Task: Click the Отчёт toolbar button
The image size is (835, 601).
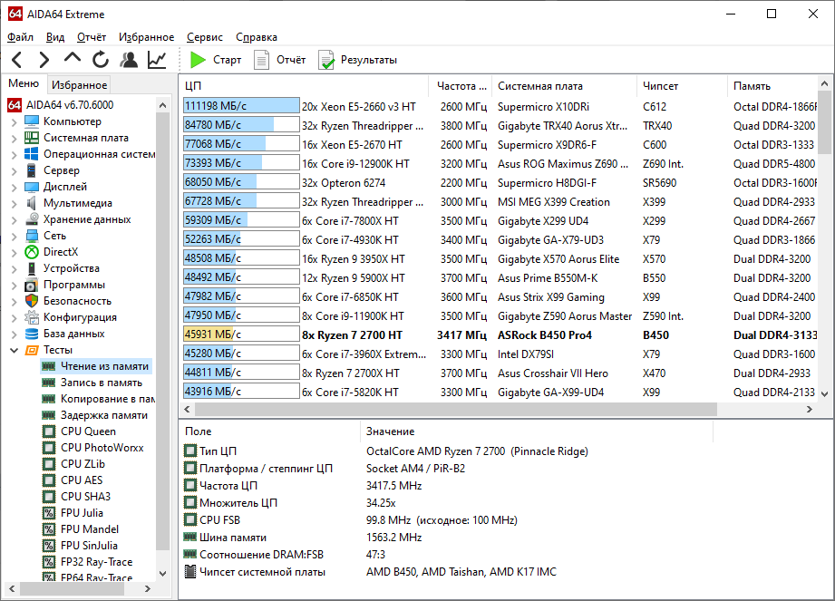Action: [x=280, y=60]
